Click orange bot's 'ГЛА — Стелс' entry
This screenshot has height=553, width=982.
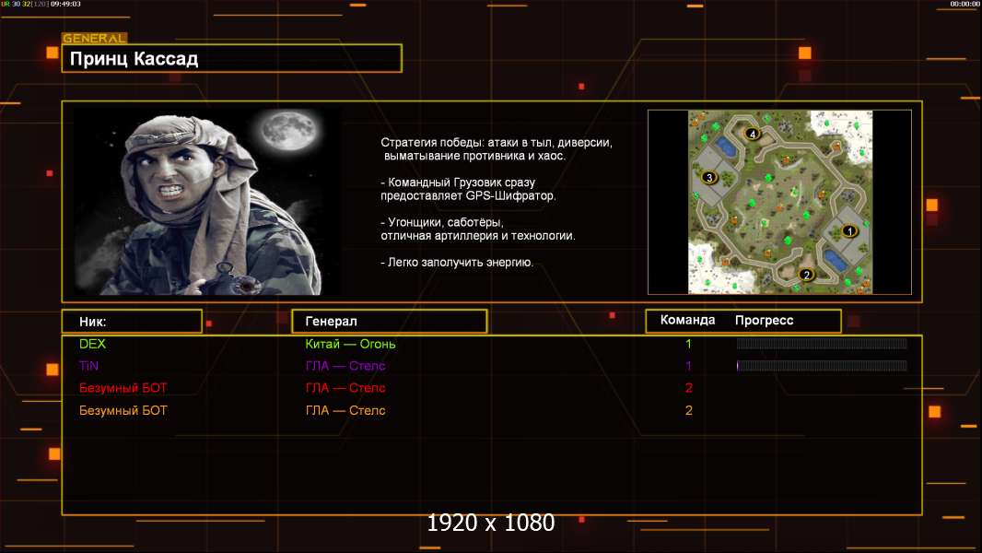pos(345,410)
